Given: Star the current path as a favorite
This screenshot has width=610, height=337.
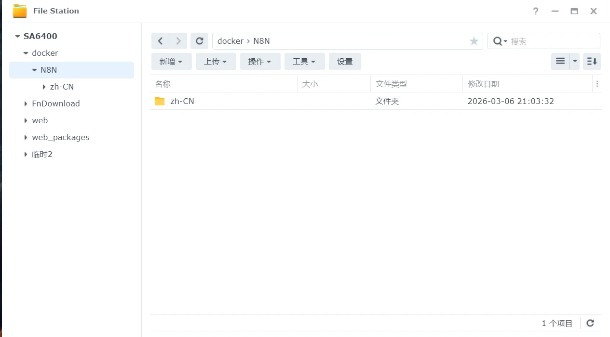Looking at the screenshot, I should coord(474,41).
